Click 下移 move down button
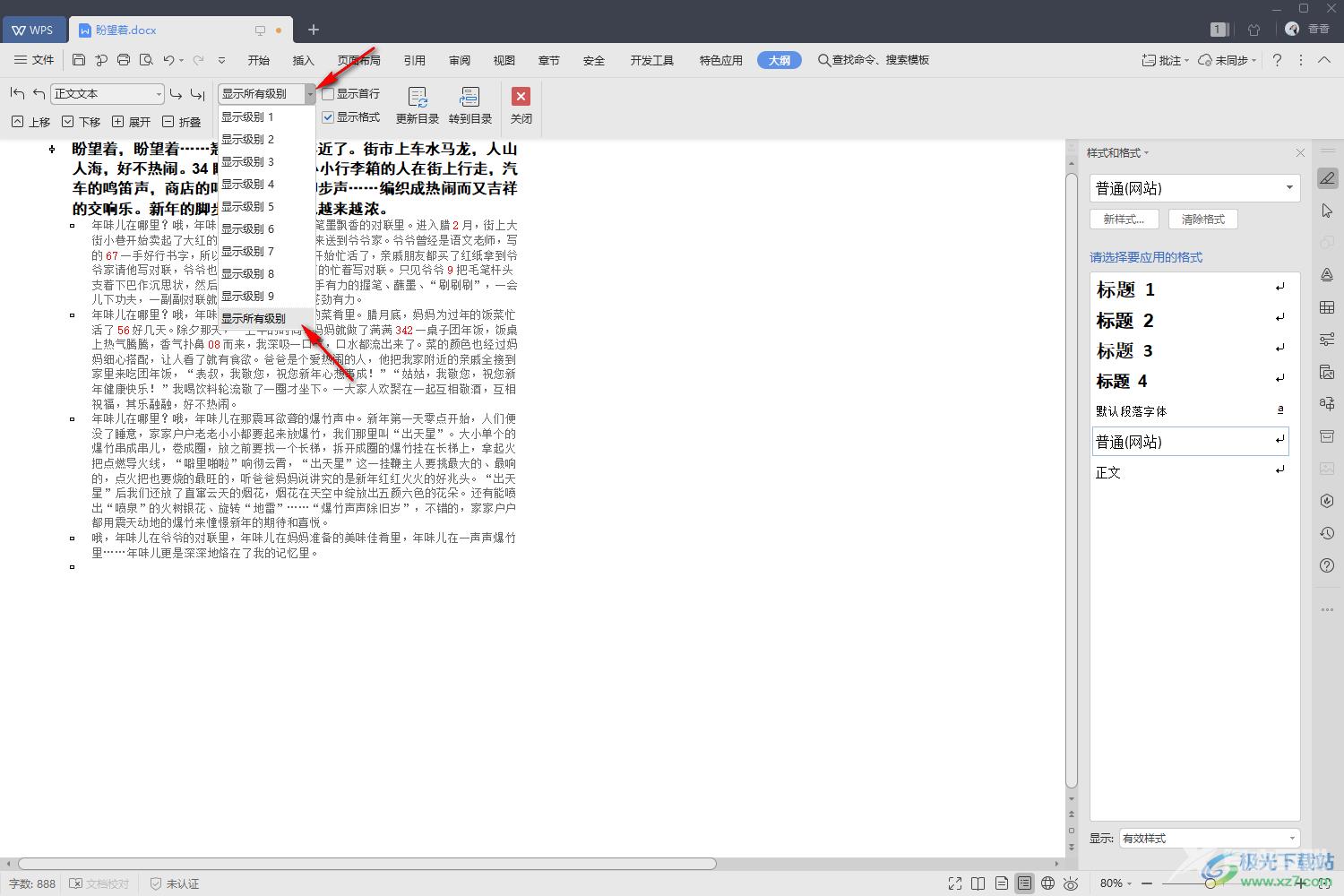 pos(81,122)
